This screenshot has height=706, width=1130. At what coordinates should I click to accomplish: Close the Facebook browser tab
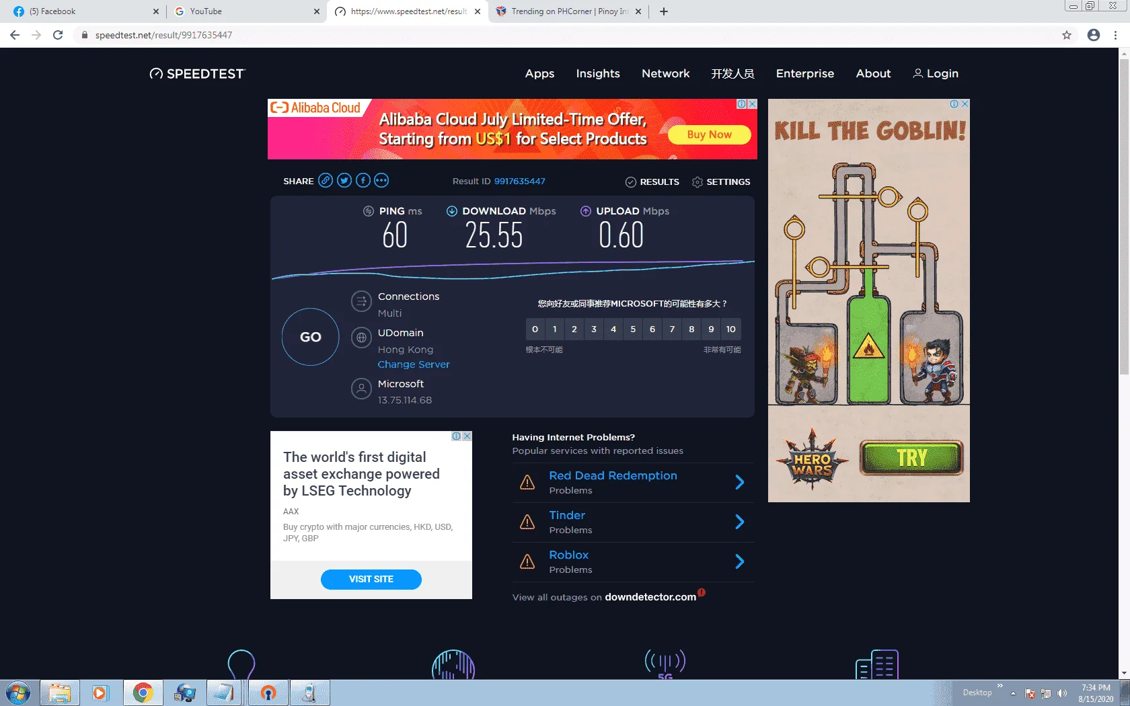tap(156, 11)
